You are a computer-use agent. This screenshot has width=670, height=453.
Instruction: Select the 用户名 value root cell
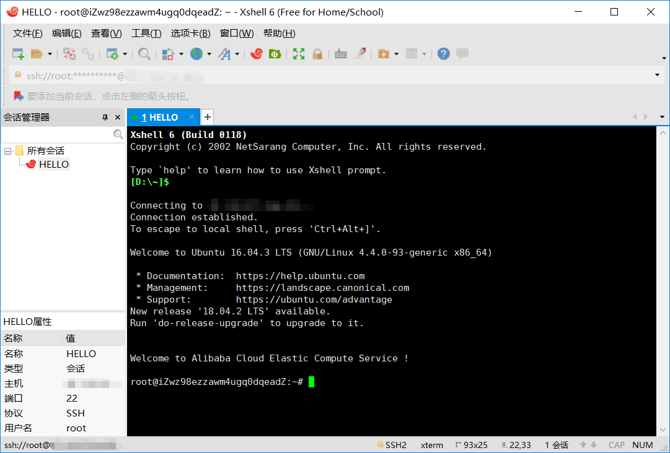tap(94, 428)
